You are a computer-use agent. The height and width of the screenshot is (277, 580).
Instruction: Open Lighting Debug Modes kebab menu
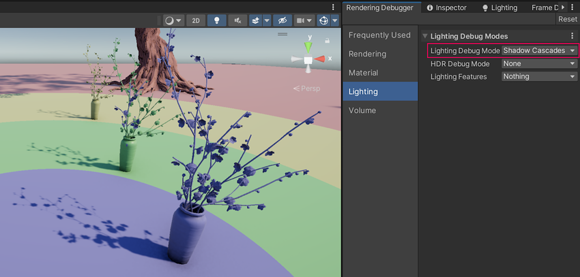coord(572,36)
